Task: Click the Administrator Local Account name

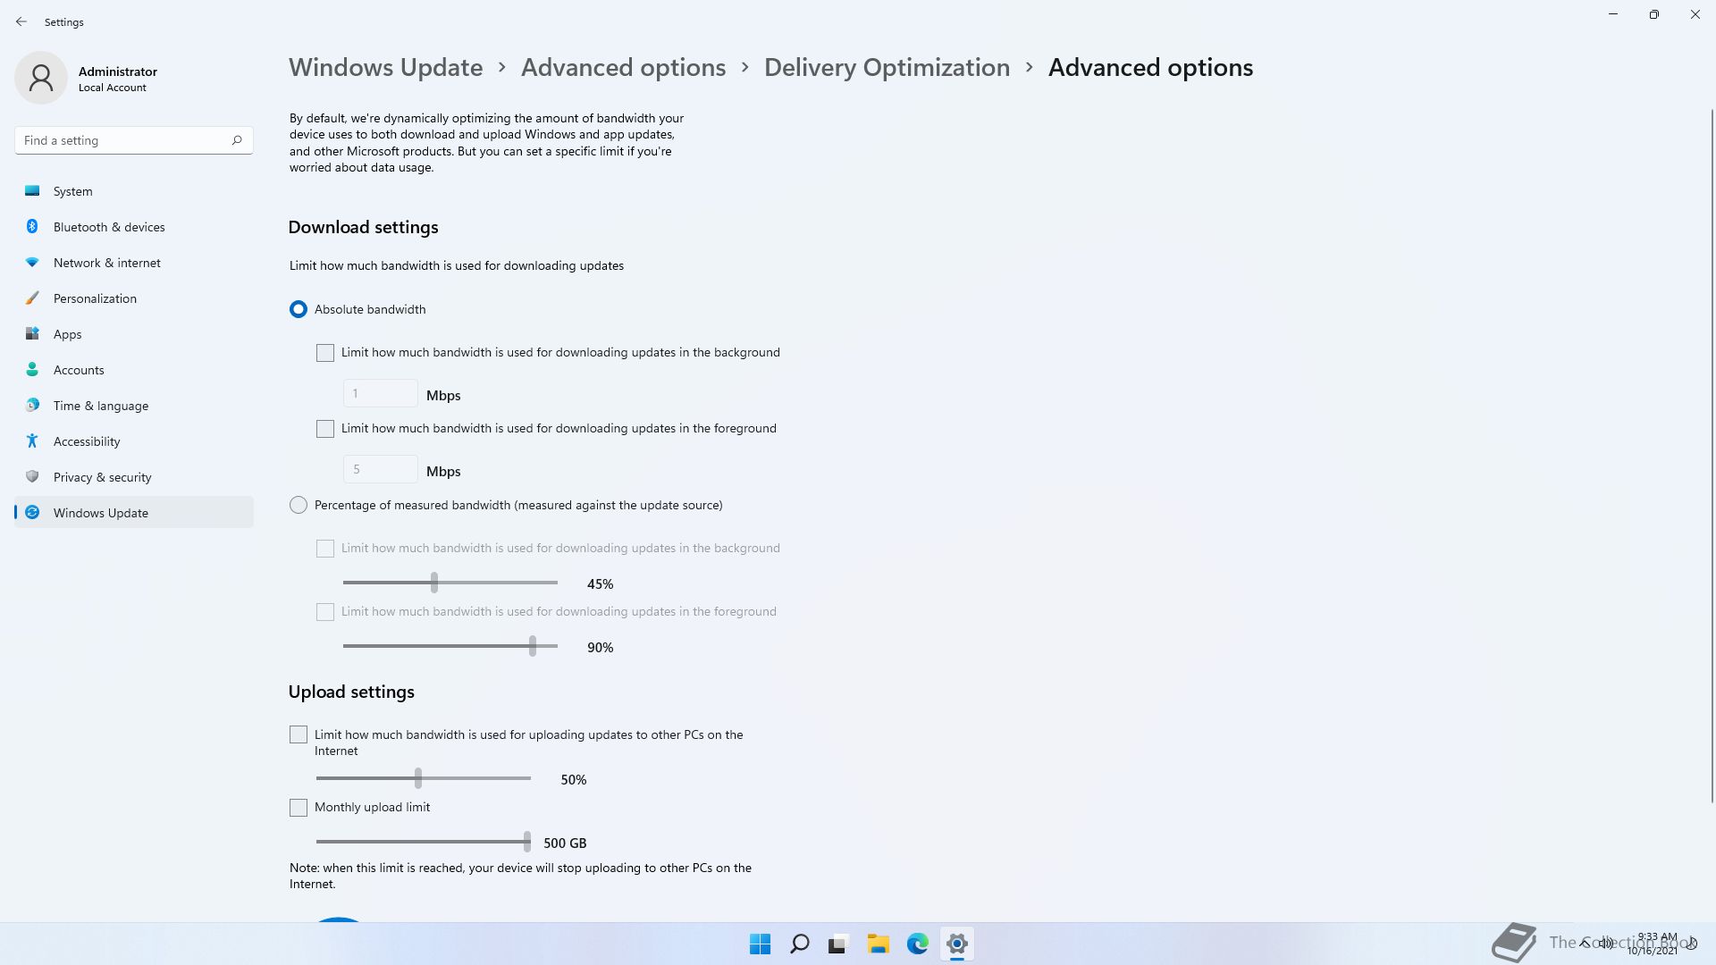Action: point(118,79)
